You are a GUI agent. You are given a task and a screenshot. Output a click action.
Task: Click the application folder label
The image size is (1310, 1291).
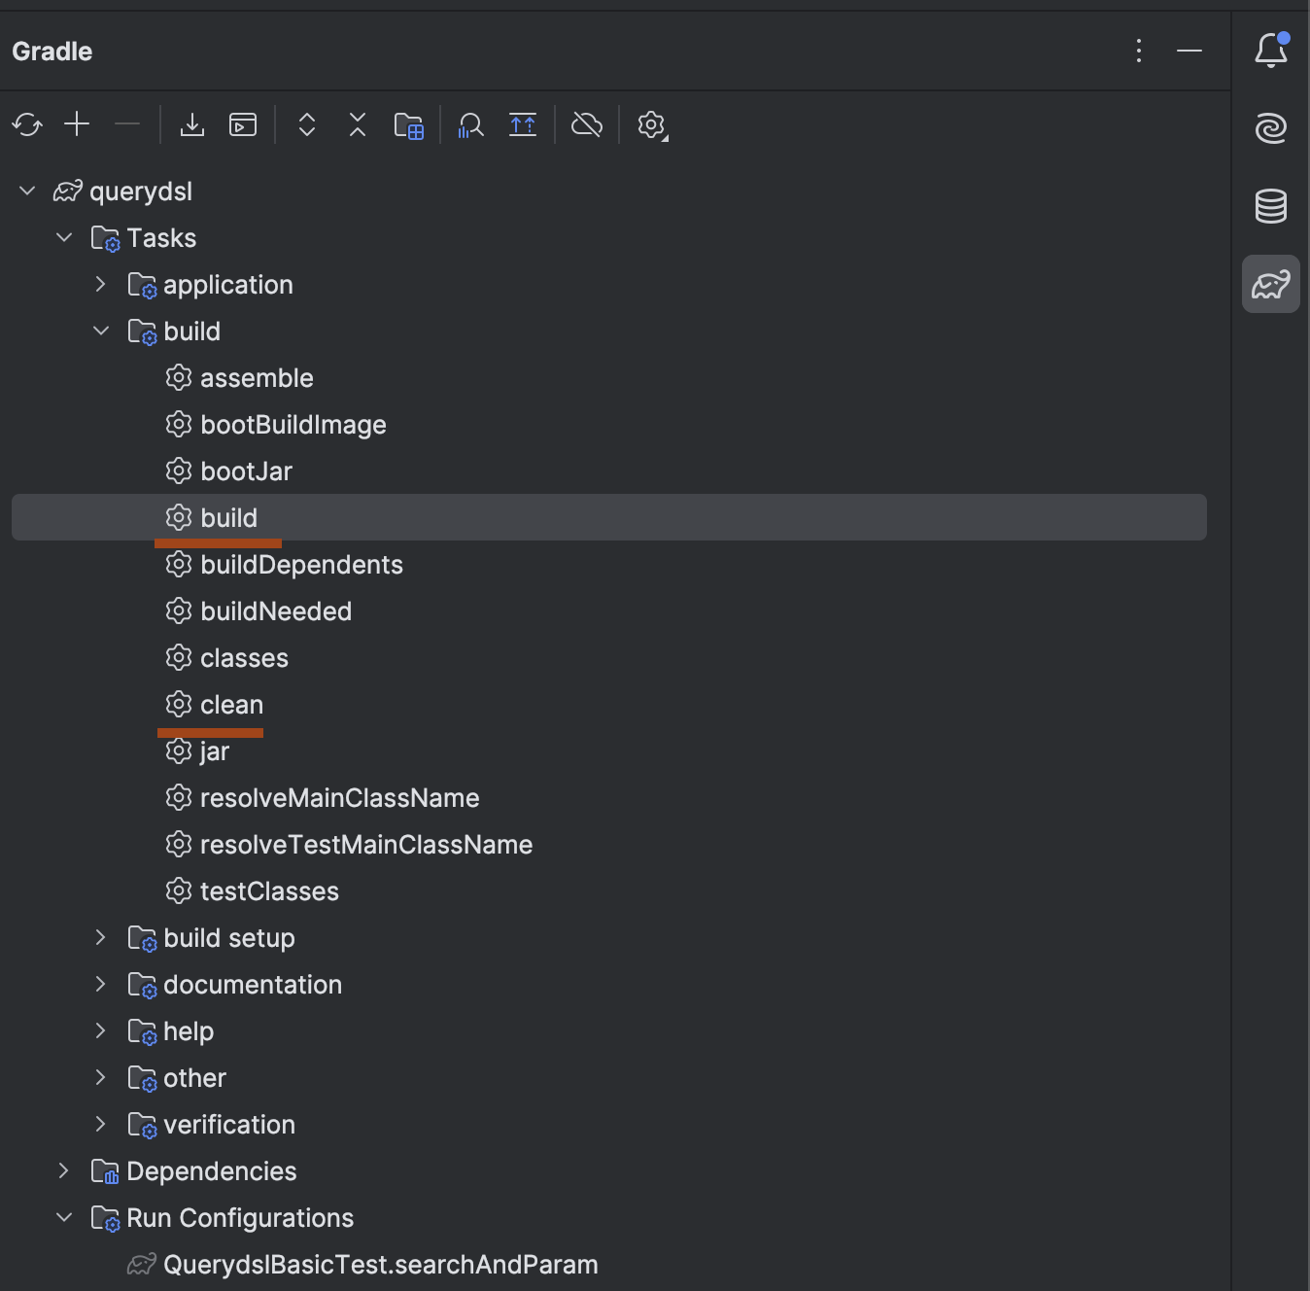(228, 285)
